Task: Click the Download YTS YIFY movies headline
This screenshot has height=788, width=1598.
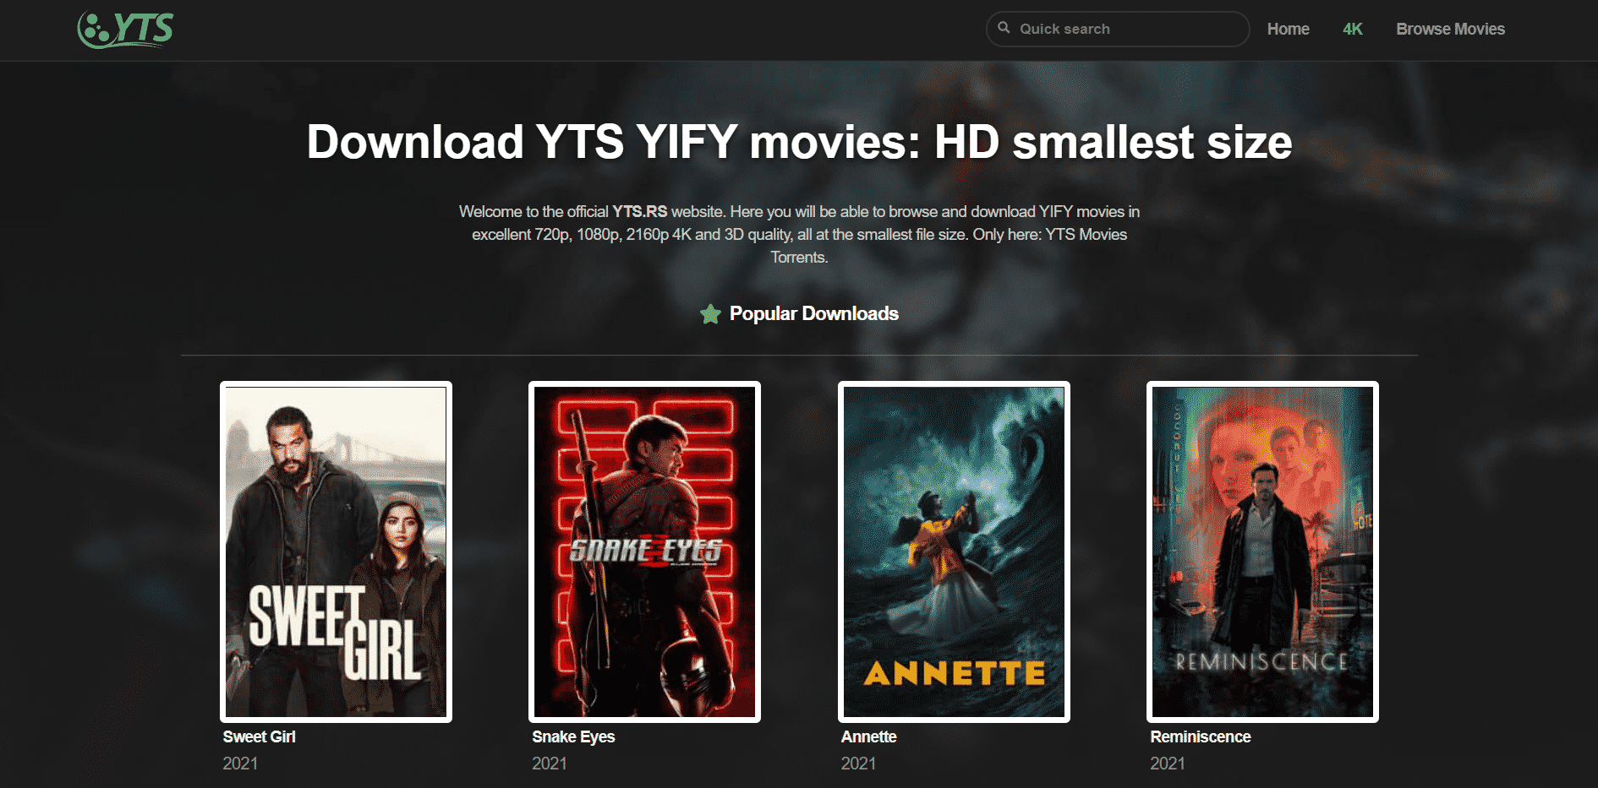Action: (799, 141)
